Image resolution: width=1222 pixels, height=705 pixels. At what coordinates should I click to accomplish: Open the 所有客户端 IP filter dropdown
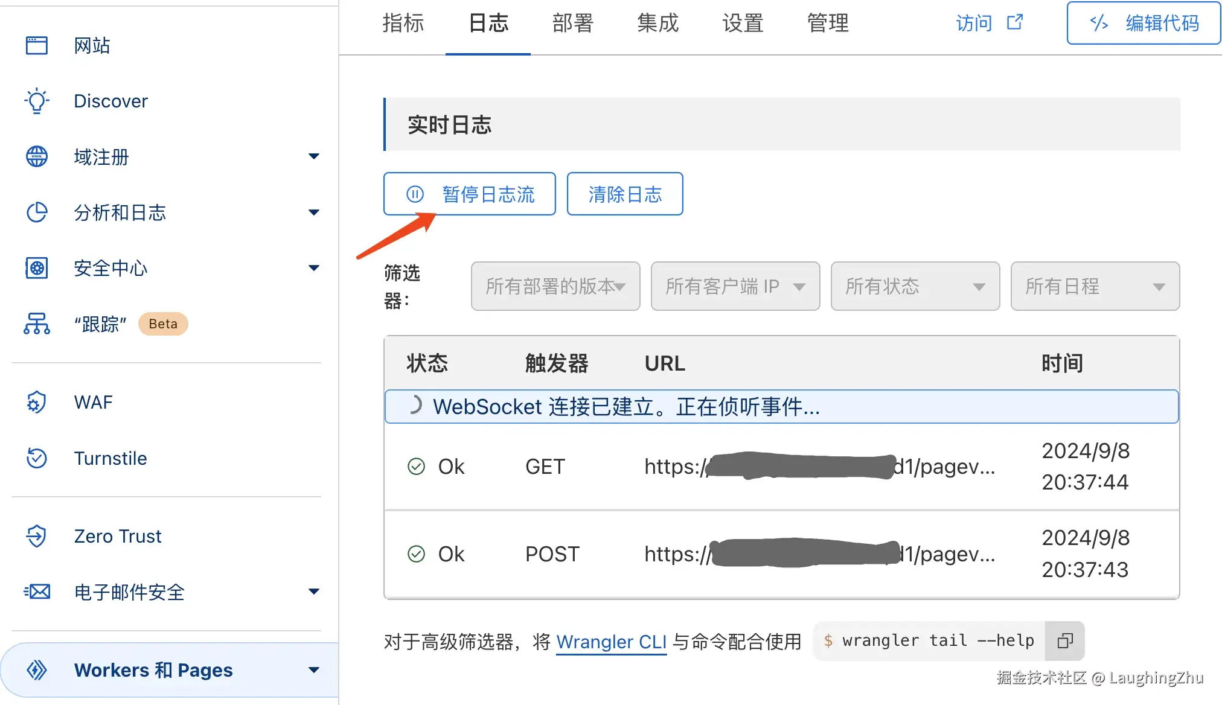tap(735, 286)
